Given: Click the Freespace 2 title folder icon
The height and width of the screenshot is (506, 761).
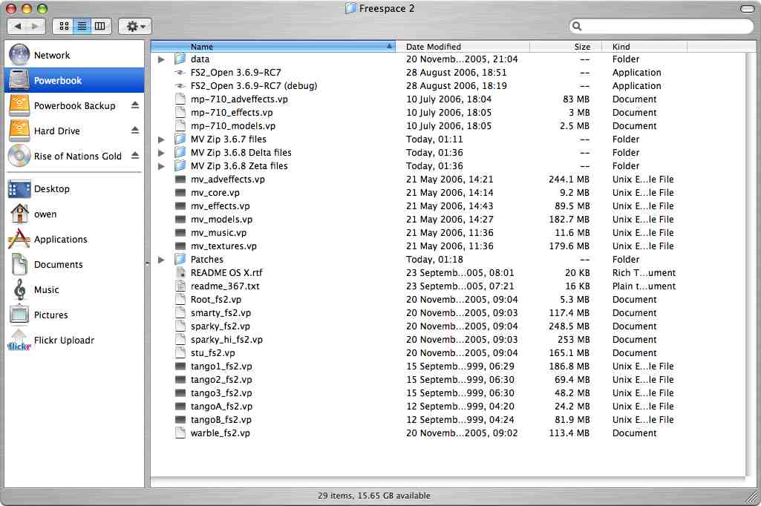Looking at the screenshot, I should [350, 8].
